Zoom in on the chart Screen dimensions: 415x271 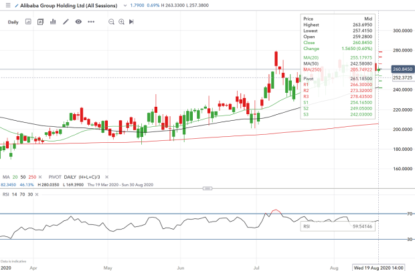tap(121, 22)
